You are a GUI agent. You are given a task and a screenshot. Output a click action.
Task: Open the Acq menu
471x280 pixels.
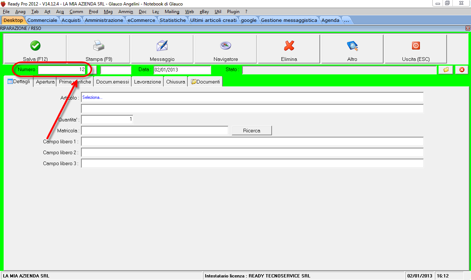pyautogui.click(x=60, y=12)
